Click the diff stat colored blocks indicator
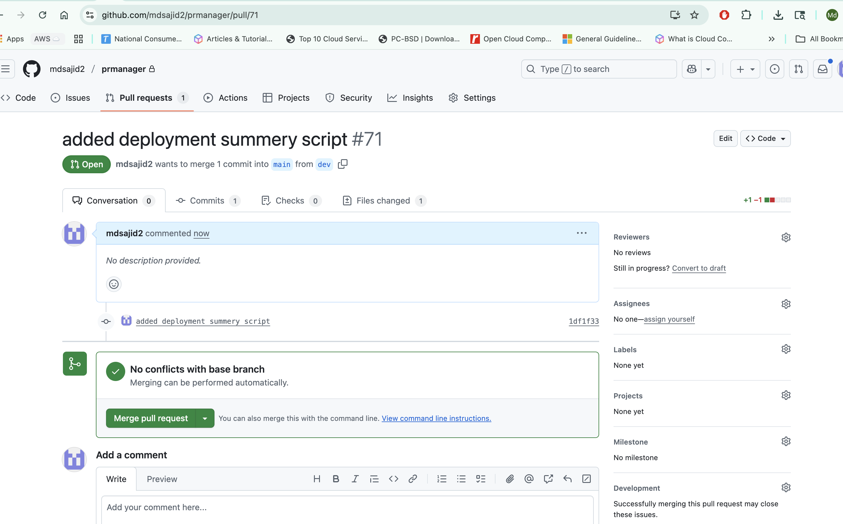Image resolution: width=843 pixels, height=524 pixels. 777,200
